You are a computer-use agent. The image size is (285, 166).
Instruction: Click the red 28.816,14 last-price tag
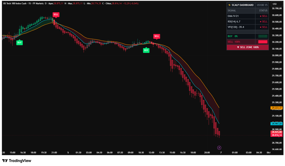277,135
